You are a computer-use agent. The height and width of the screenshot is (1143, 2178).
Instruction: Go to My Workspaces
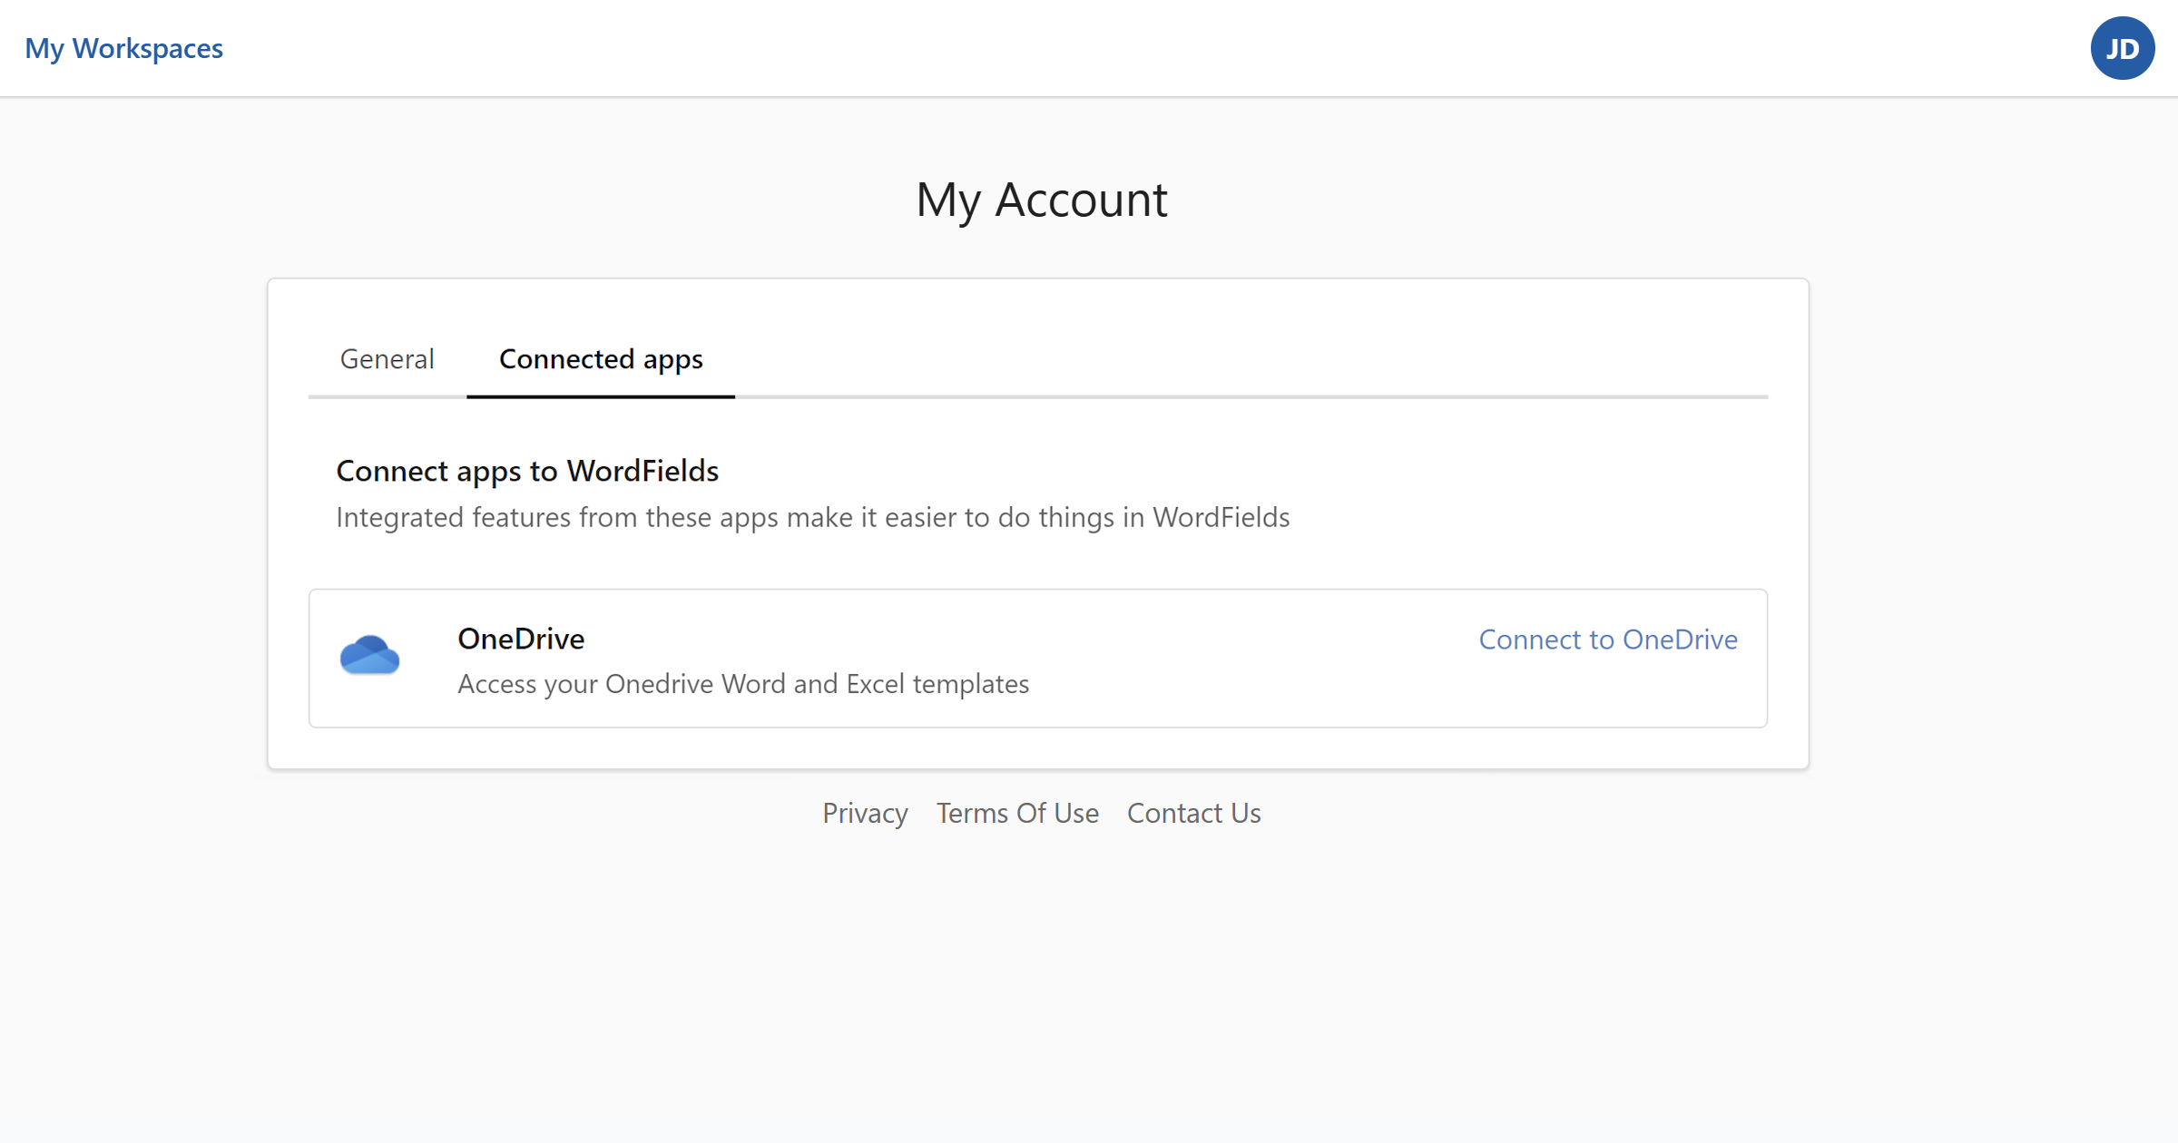[124, 48]
